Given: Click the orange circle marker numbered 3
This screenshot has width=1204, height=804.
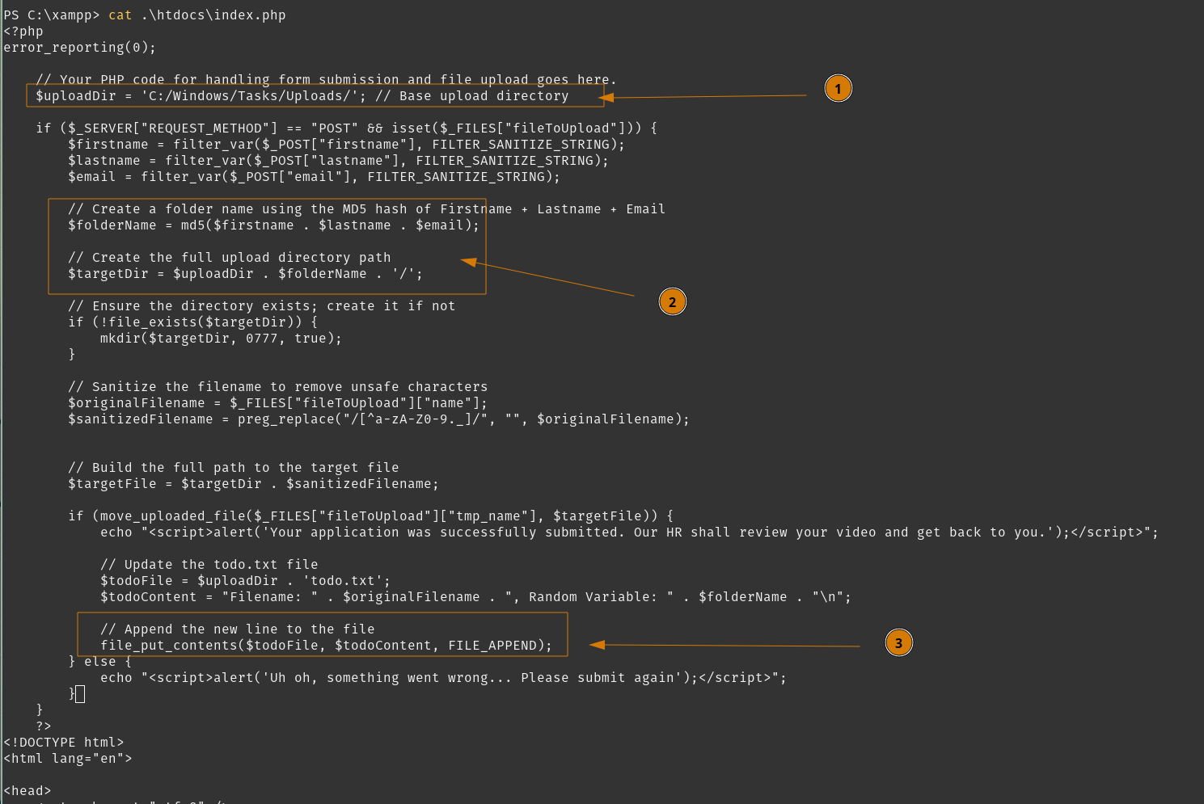Looking at the screenshot, I should [x=898, y=643].
